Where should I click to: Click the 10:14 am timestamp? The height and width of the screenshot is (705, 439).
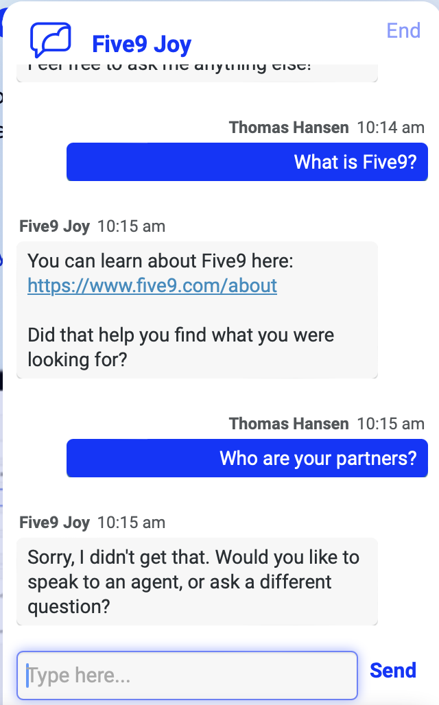point(392,127)
